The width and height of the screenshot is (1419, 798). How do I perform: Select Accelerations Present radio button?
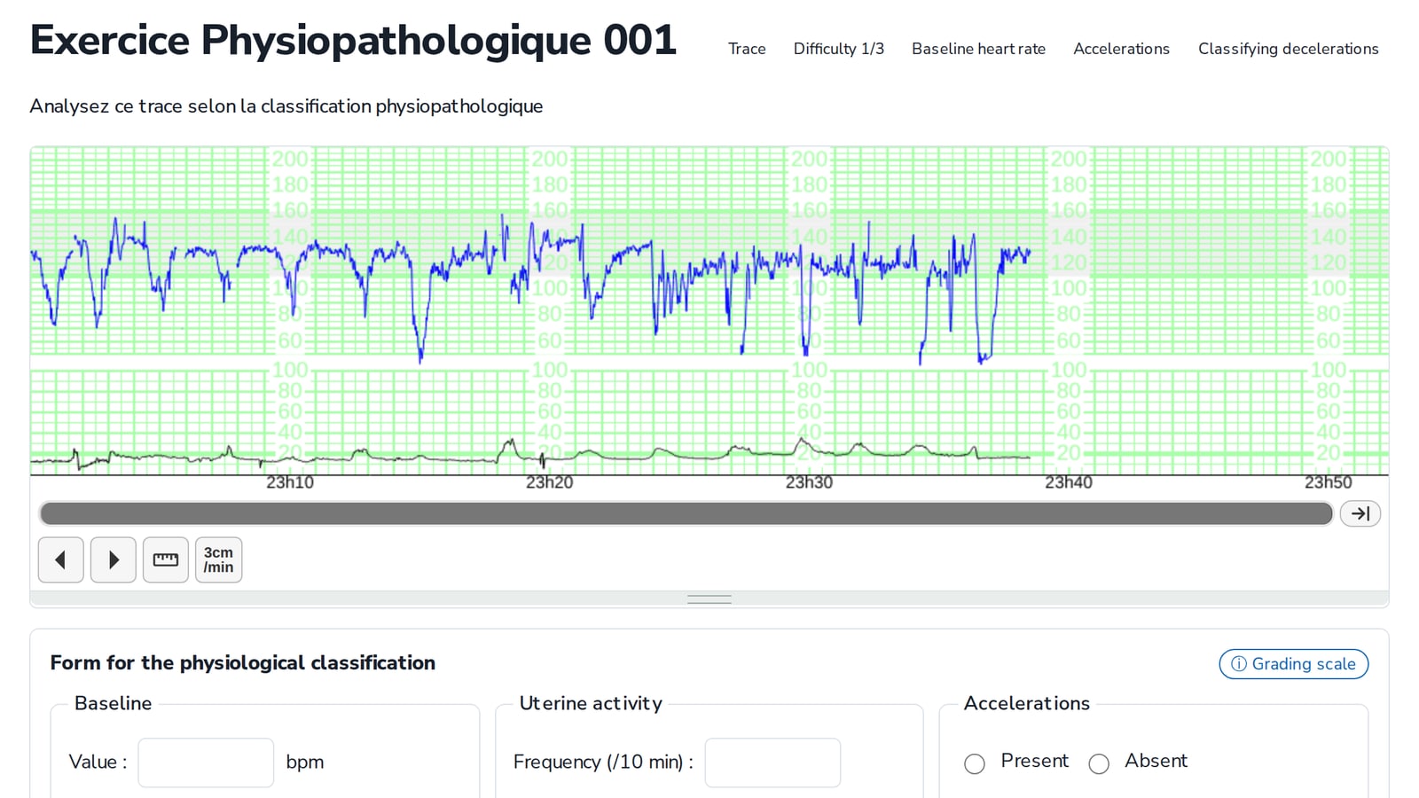pyautogui.click(x=975, y=763)
